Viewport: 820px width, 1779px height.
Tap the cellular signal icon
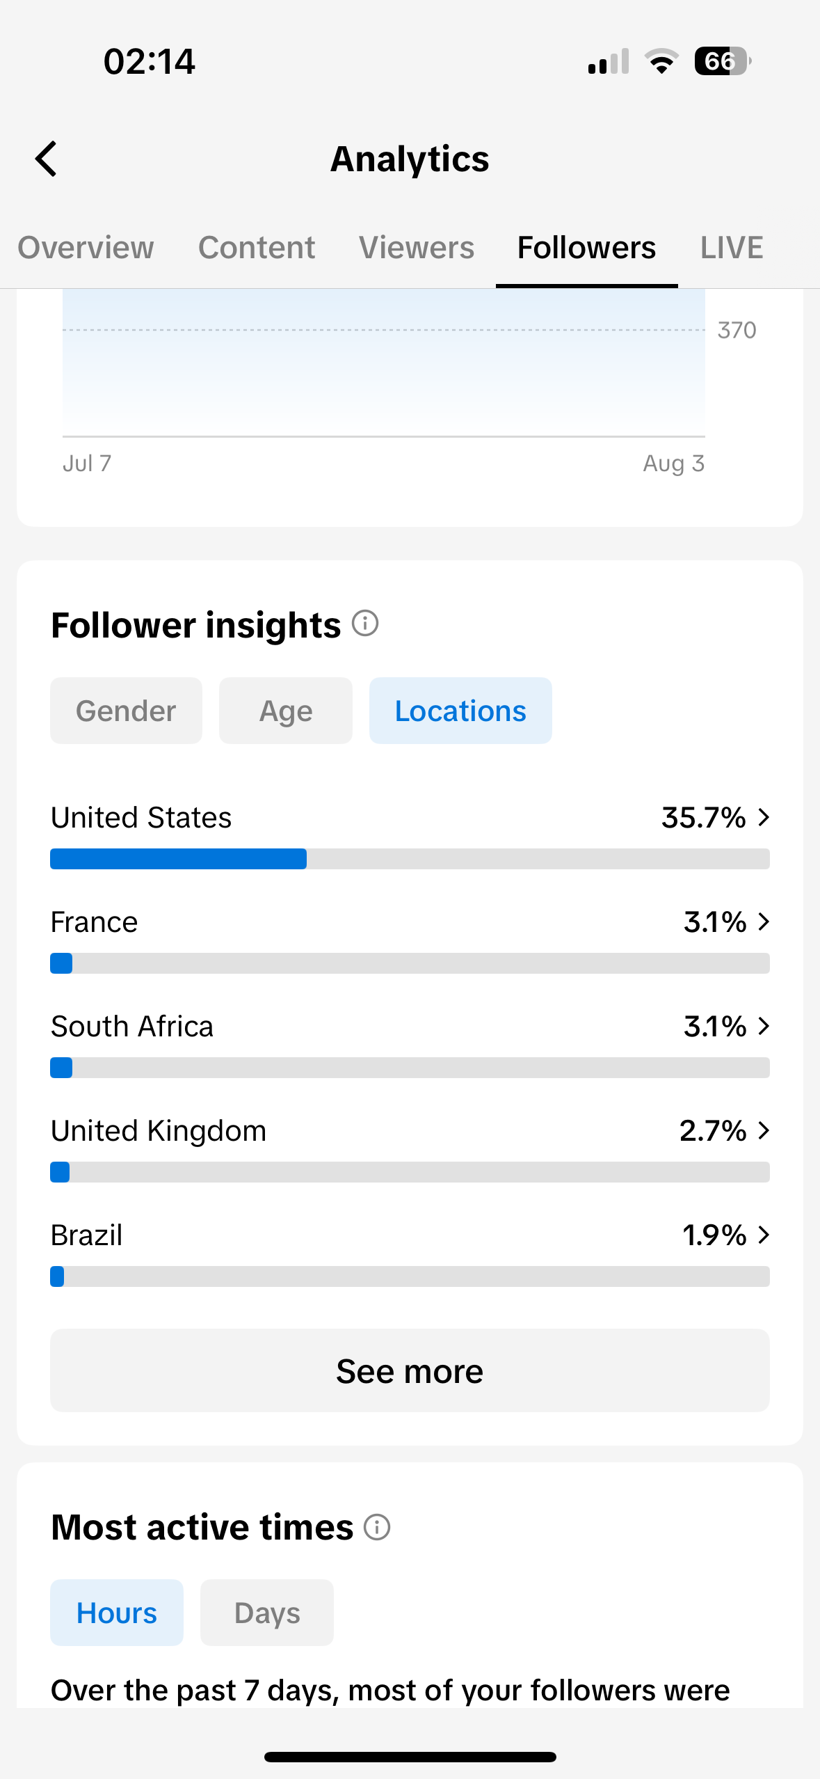coord(609,61)
